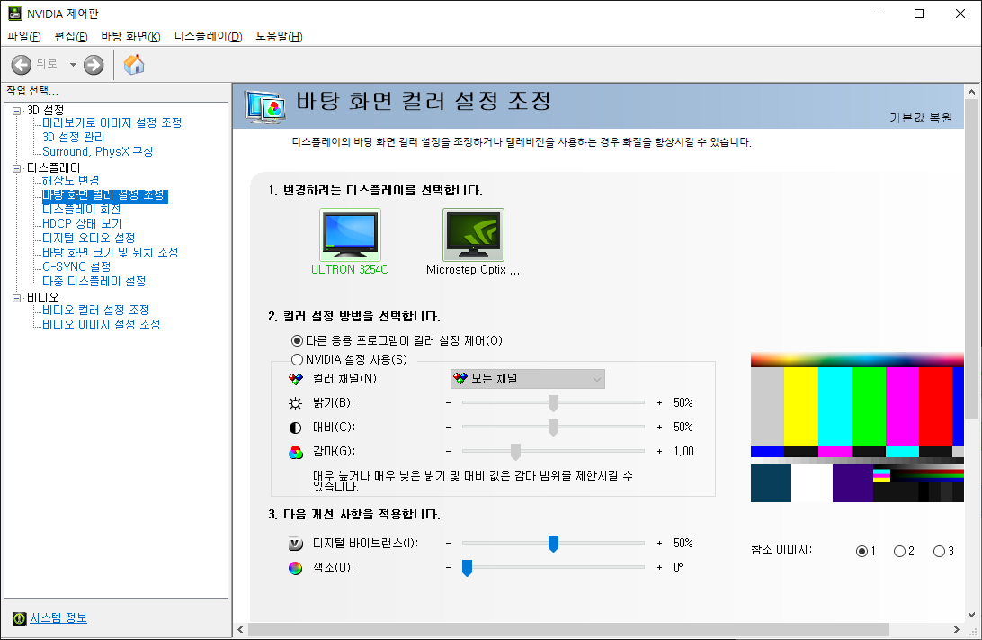The height and width of the screenshot is (640, 982).
Task: Select reference image 2 radio button
Action: click(x=899, y=552)
